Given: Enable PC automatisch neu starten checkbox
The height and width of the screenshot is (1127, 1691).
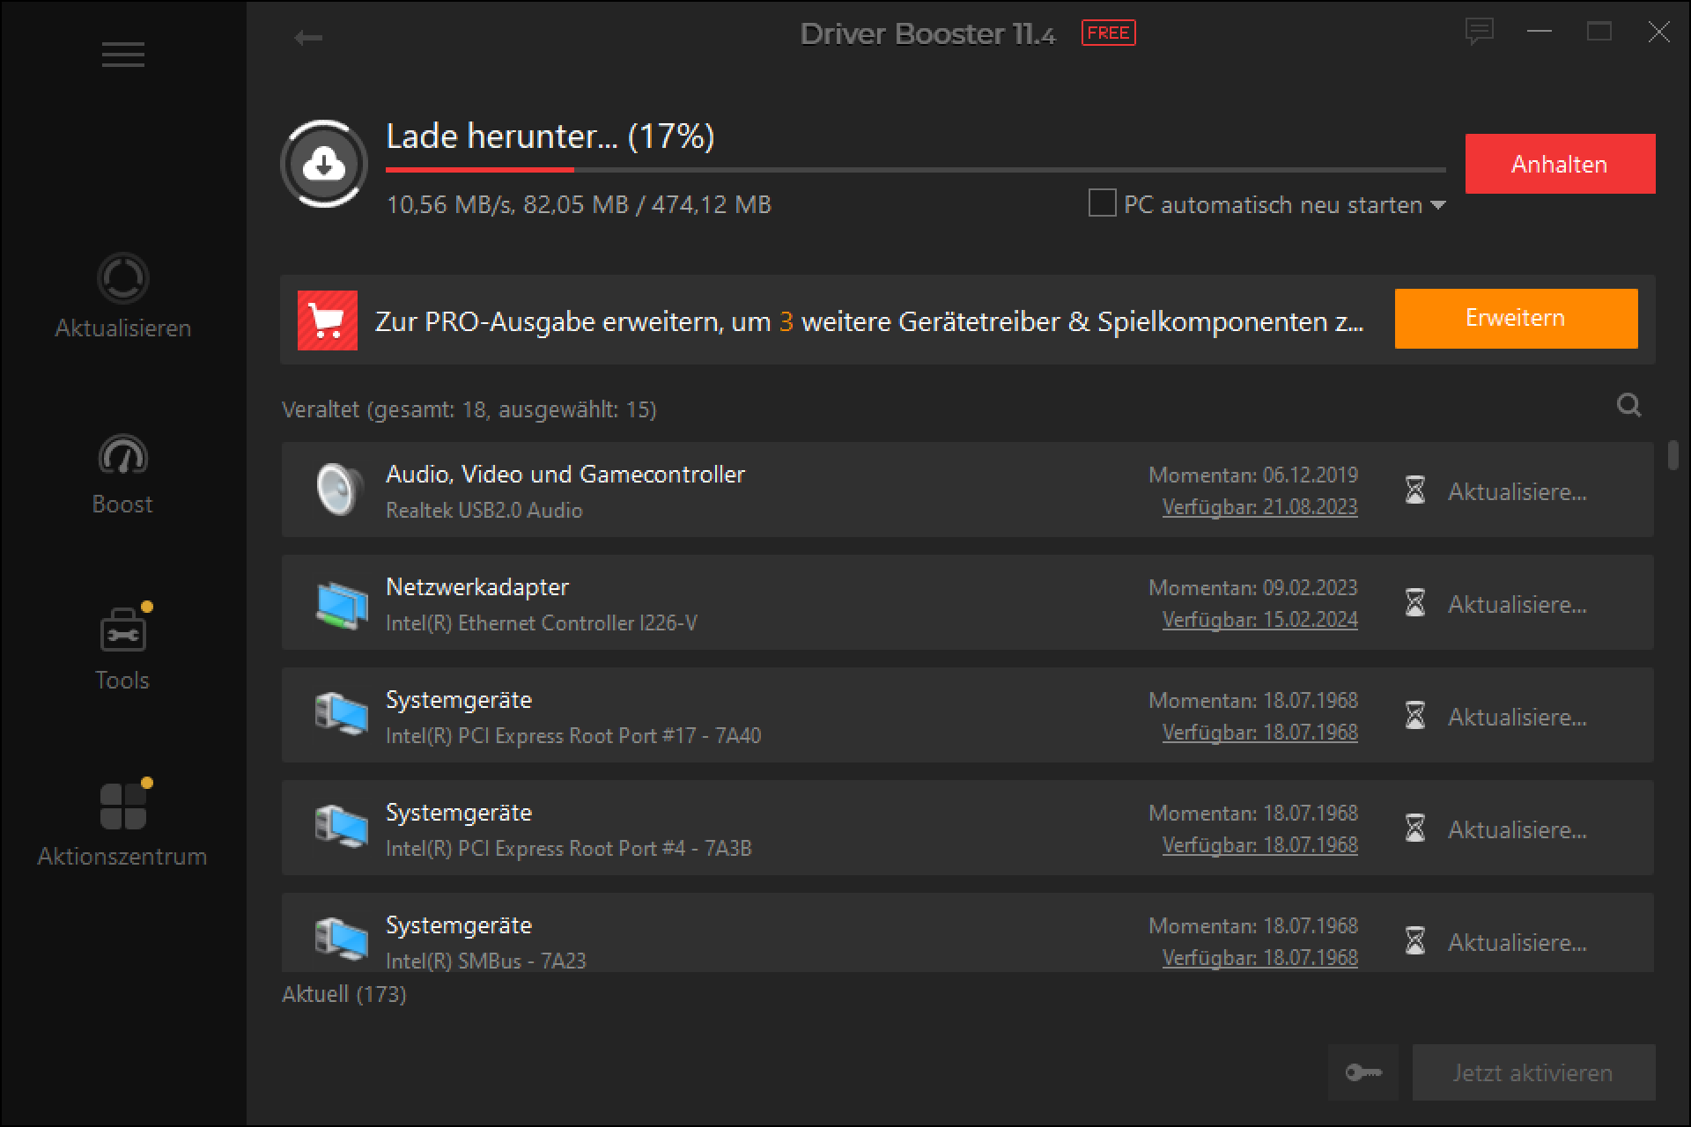Looking at the screenshot, I should pyautogui.click(x=1102, y=203).
